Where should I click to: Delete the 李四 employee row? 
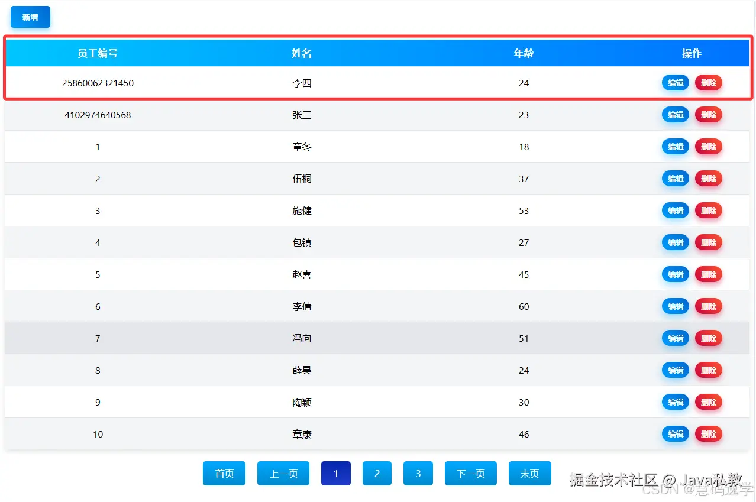709,83
